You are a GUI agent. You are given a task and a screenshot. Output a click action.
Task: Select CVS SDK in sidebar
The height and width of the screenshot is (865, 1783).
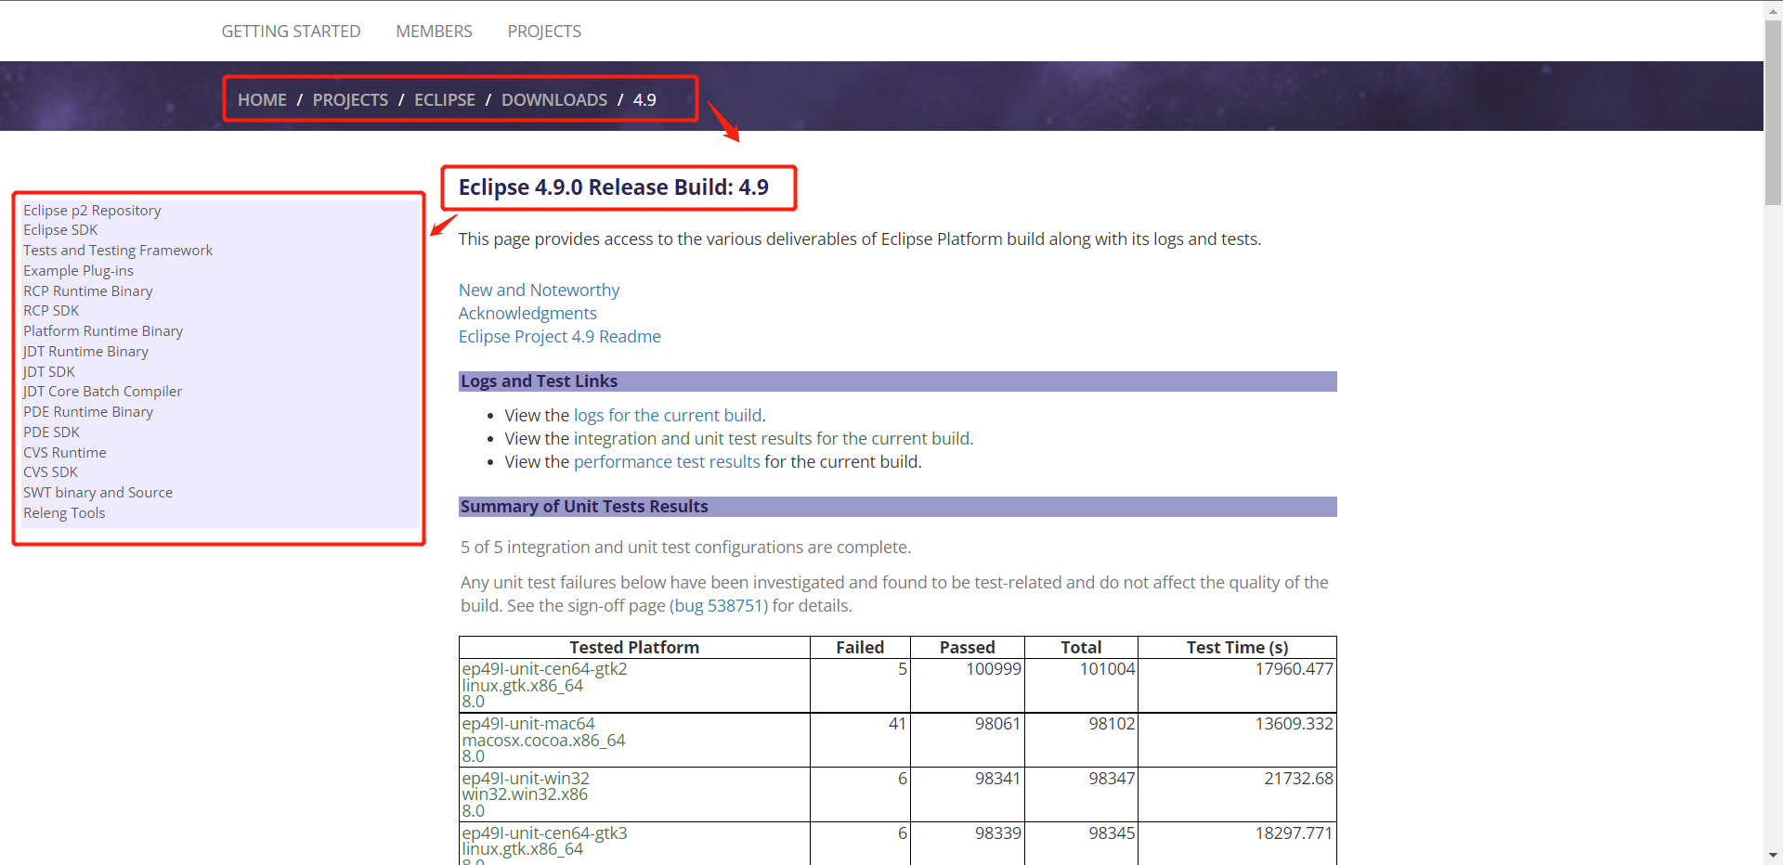(50, 472)
